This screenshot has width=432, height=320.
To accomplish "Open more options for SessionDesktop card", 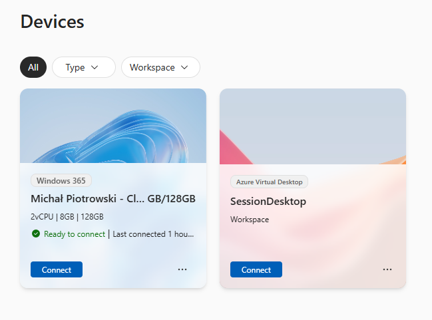I will [x=387, y=269].
